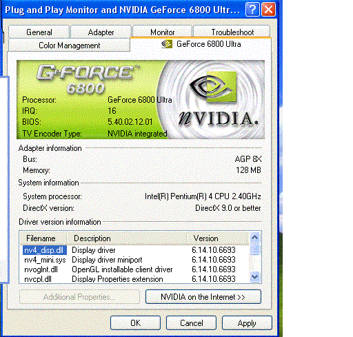This screenshot has width=353, height=337.
Task: Open the Monitor tab
Action: [x=162, y=32]
